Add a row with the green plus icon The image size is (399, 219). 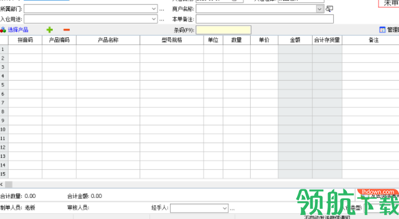[50, 30]
